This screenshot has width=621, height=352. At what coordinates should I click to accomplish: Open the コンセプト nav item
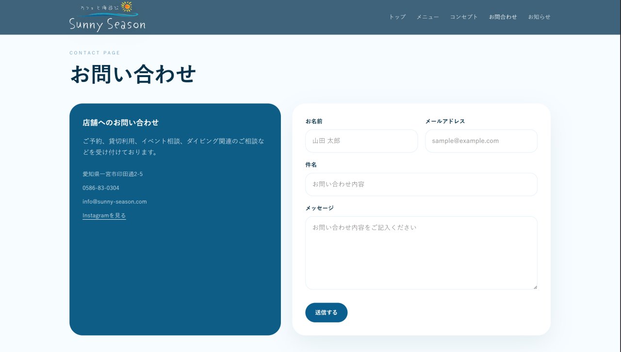click(464, 17)
